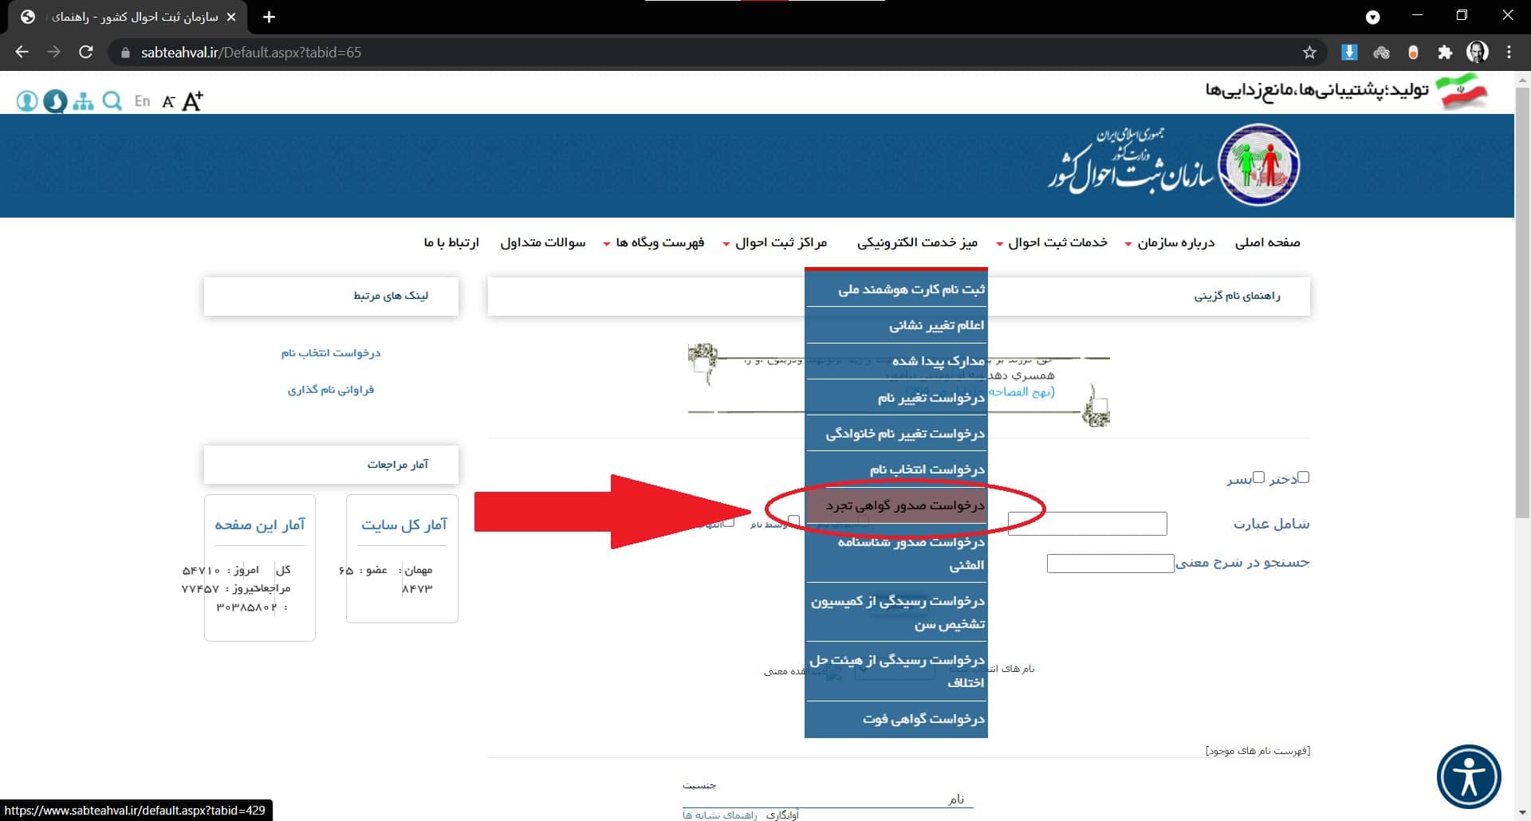Bookmark this page with the star icon
Screen dimensions: 1531x821
tap(1309, 53)
